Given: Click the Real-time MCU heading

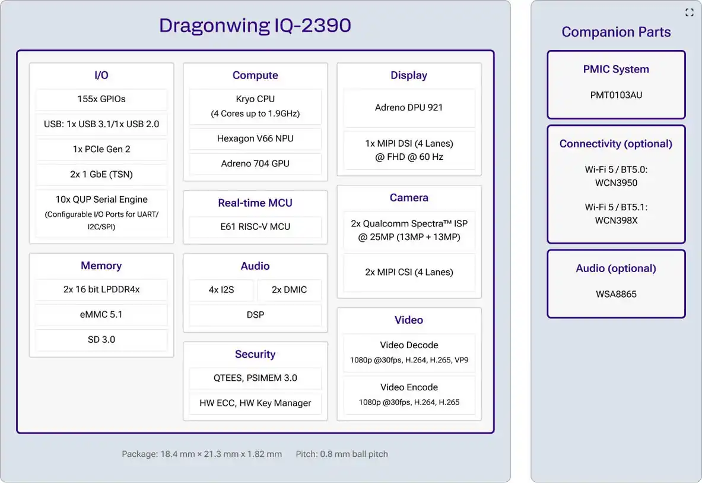Looking at the screenshot, I should (255, 203).
